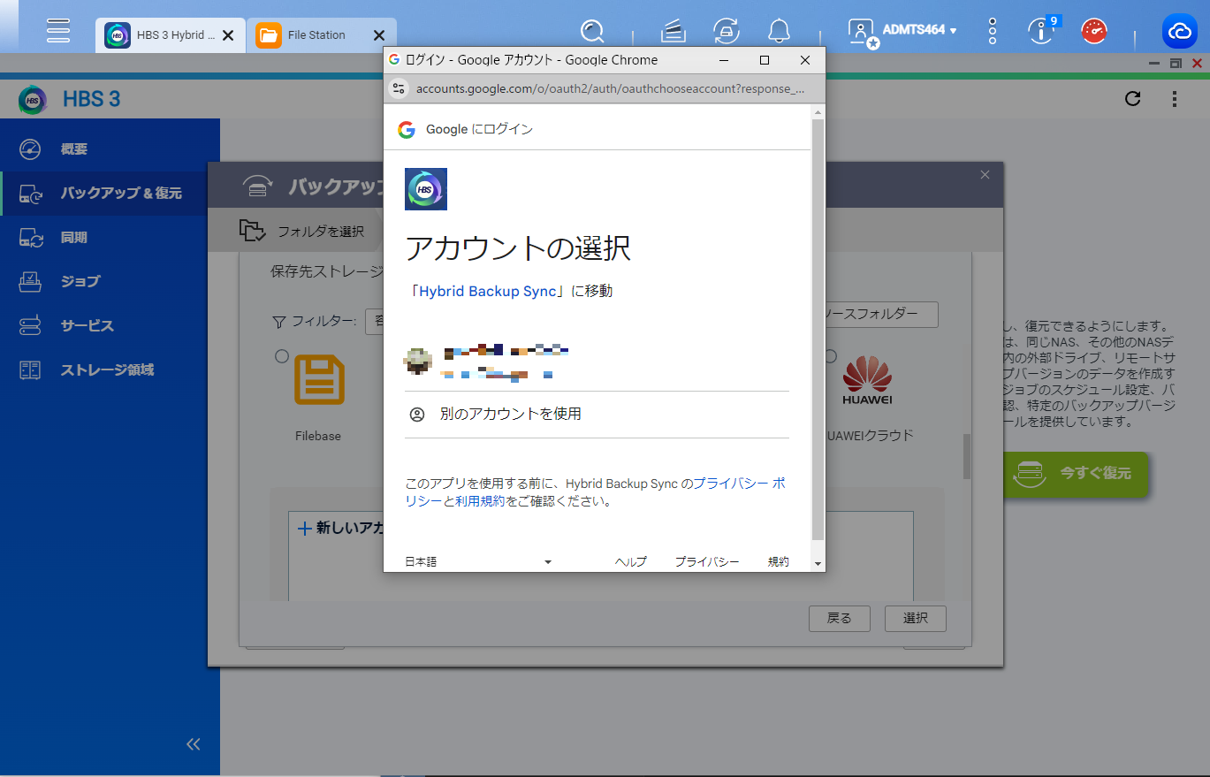
Task: Open the QTS main hamburger menu
Action: pyautogui.click(x=58, y=30)
